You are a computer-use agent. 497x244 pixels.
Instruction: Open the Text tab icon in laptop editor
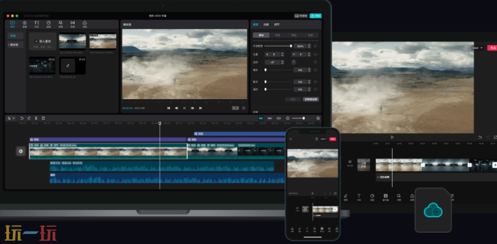[x=37, y=23]
